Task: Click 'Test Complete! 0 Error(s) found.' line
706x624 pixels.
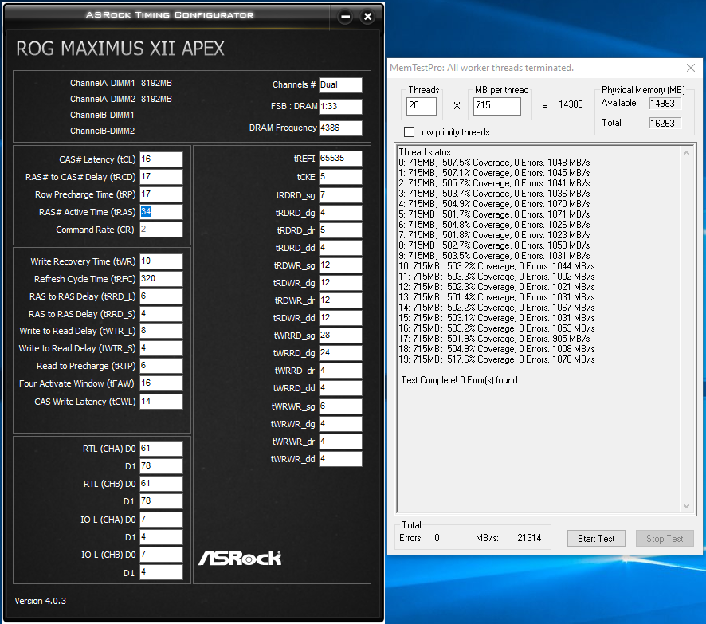Action: click(x=460, y=380)
